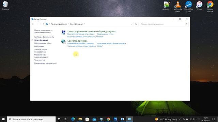Open the Windows Start menu
The image size is (218, 122).
[3, 119]
